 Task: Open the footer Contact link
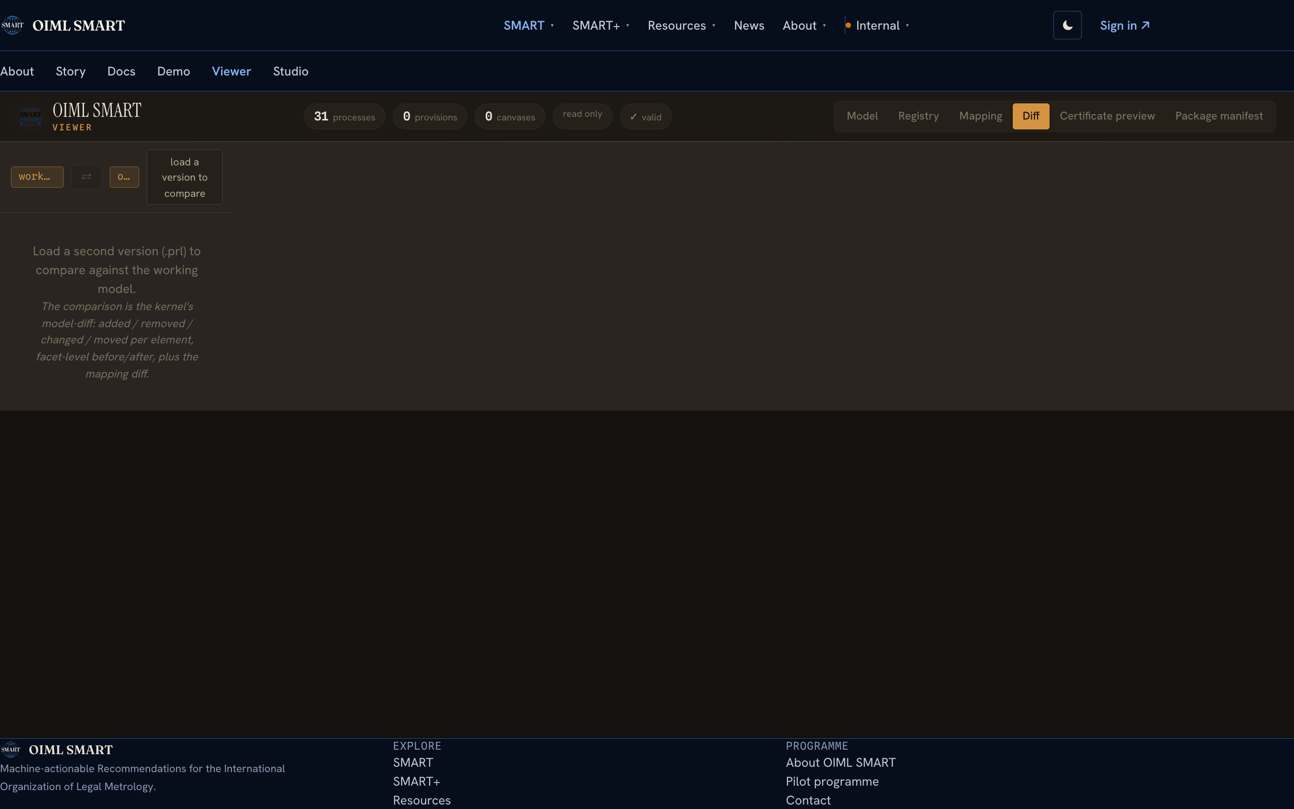(x=808, y=800)
